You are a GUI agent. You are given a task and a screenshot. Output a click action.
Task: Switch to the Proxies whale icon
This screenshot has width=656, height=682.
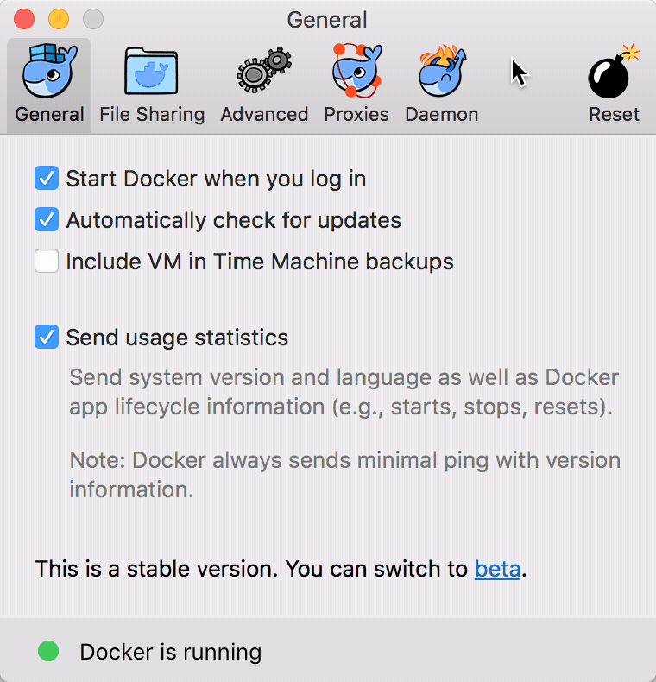tap(356, 71)
